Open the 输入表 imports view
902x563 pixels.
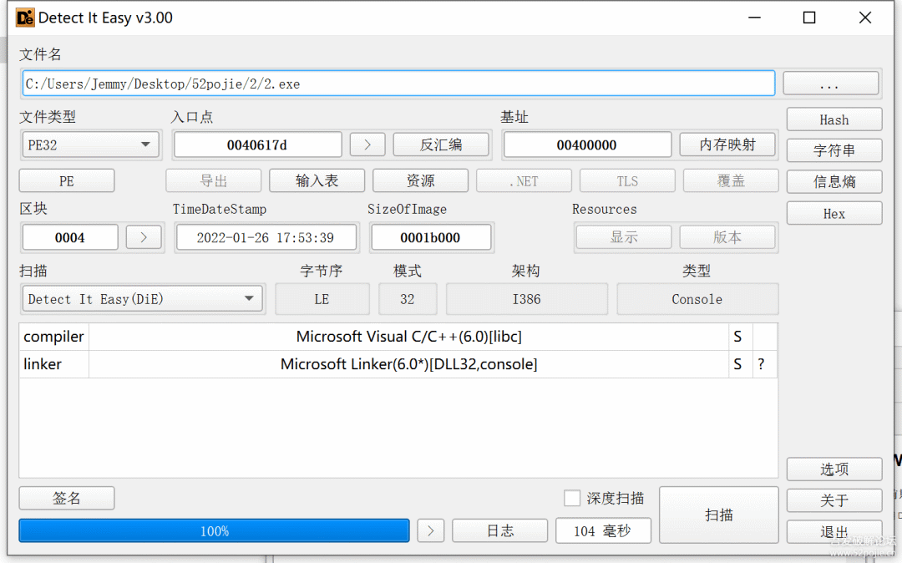click(x=317, y=180)
